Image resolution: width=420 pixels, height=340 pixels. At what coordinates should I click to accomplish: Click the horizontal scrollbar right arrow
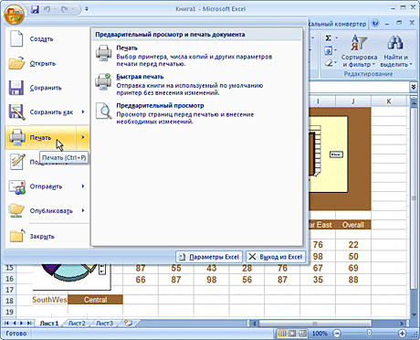point(402,324)
